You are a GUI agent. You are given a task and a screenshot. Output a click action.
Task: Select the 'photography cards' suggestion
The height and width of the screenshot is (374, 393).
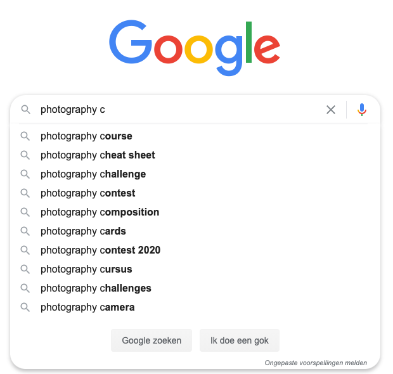tap(195, 231)
